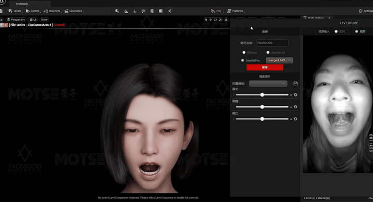Viewport: 373px width, 202px height.
Task: Switch to Animation mode icon
Action: [x=170, y=11]
